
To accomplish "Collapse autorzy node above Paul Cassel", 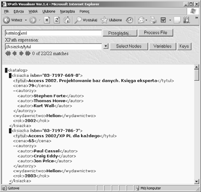I will 14,146.
